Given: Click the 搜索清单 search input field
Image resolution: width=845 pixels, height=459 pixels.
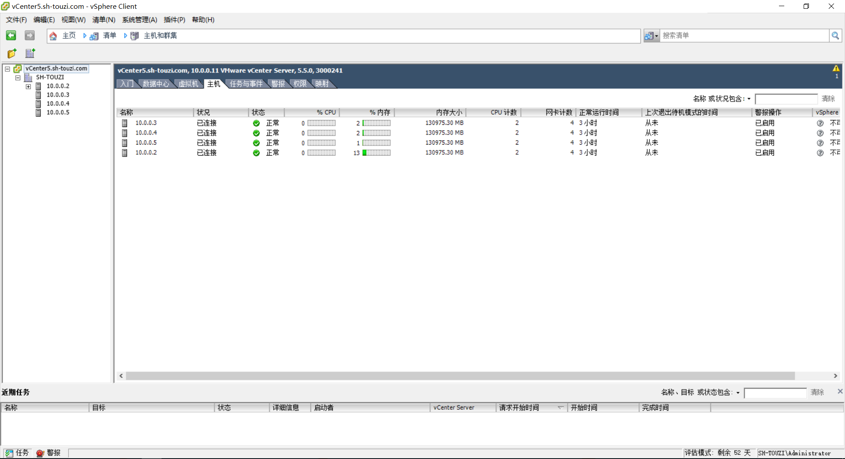Looking at the screenshot, I should (x=744, y=36).
